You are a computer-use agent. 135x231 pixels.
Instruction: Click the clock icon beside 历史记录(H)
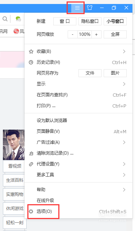pos(31,63)
